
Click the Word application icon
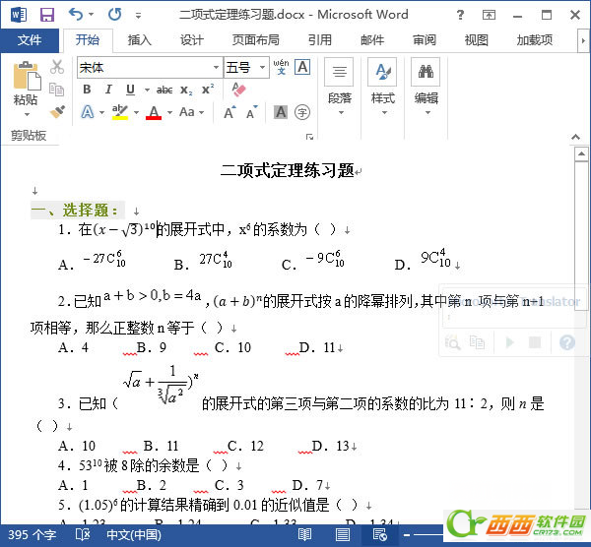coord(19,15)
